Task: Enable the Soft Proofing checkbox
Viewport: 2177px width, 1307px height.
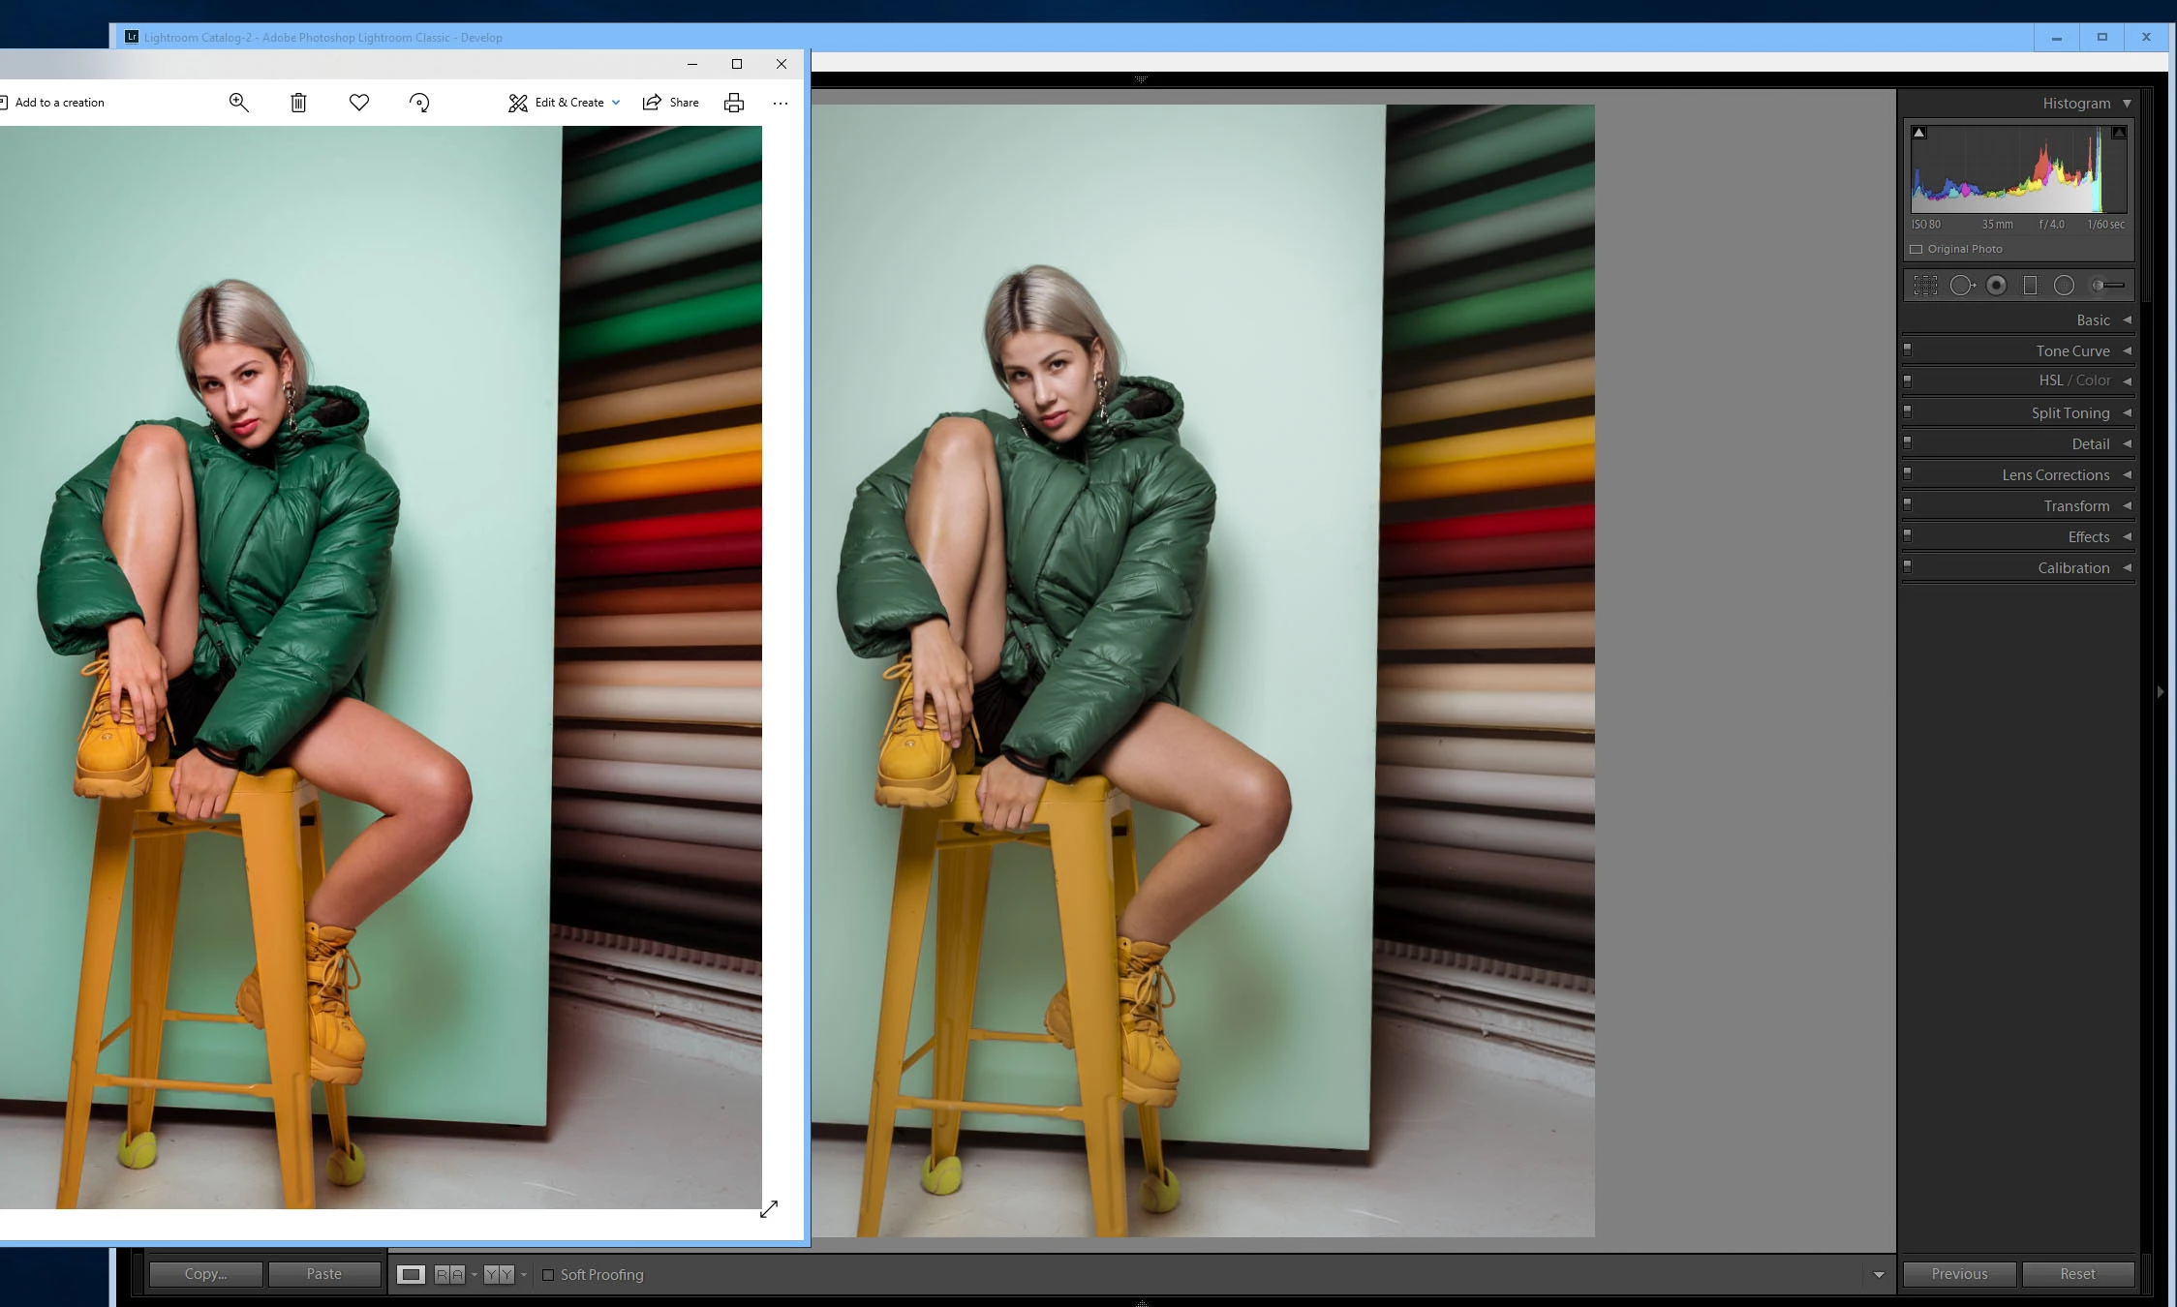Action: 548,1274
